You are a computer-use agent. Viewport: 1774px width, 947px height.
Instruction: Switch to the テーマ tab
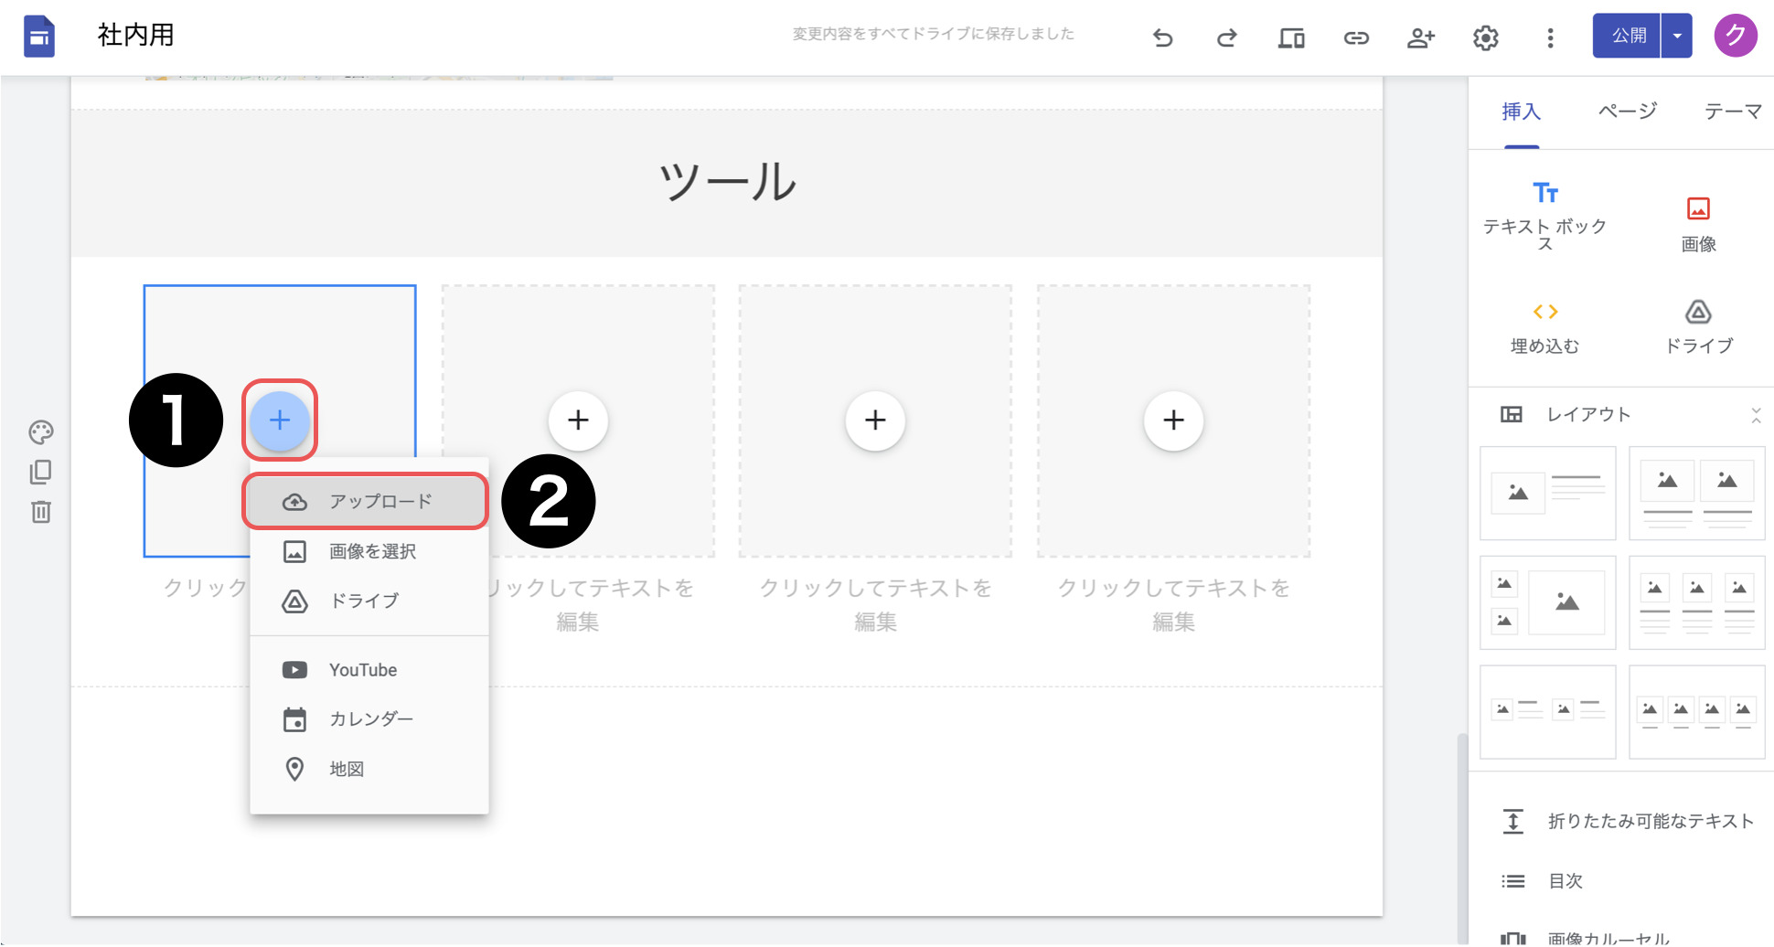[1732, 112]
